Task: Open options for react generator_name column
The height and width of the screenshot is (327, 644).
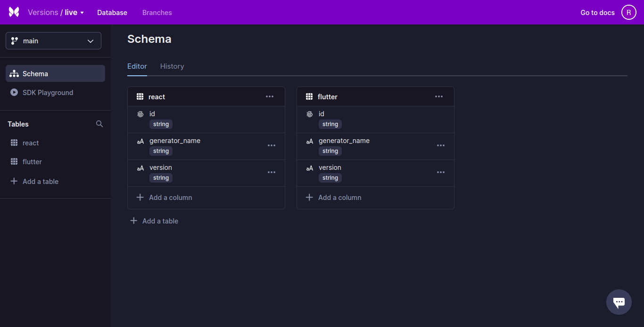Action: click(272, 145)
